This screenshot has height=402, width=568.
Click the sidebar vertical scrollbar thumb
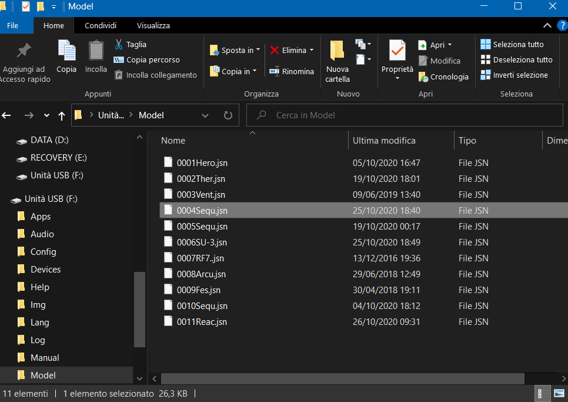[x=139, y=309]
